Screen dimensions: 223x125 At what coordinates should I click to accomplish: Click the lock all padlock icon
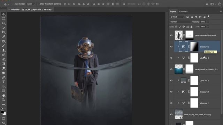(191, 27)
